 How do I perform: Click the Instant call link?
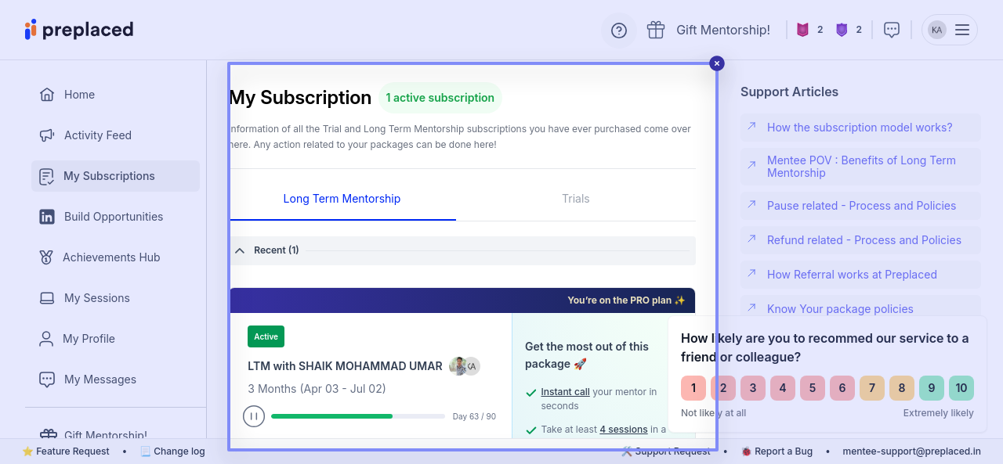pos(565,392)
